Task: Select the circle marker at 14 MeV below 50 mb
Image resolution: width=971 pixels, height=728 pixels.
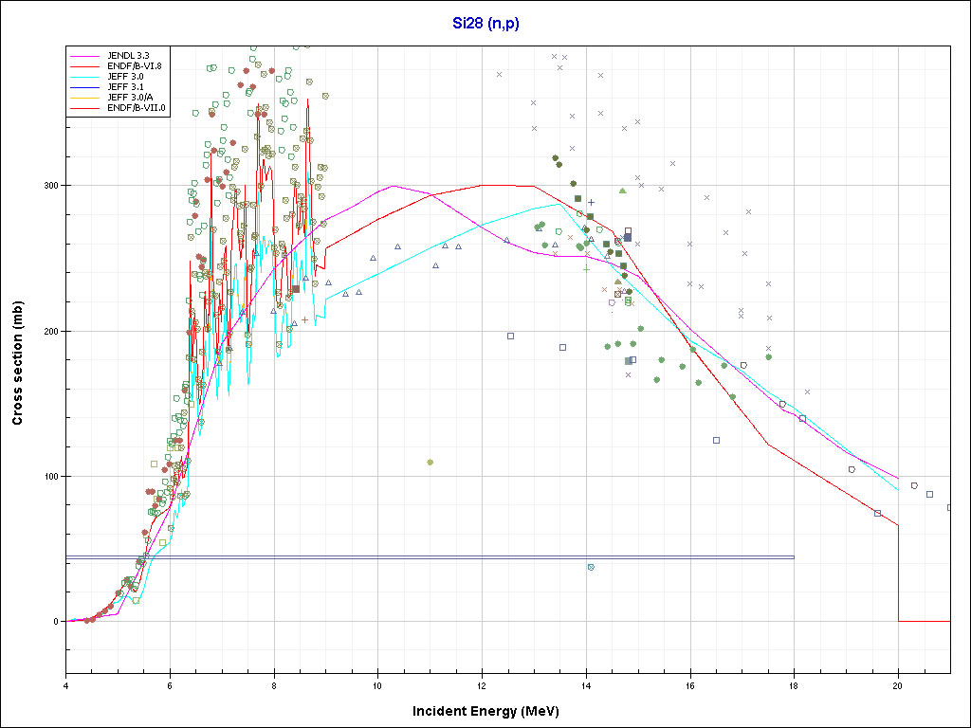Action: (591, 567)
